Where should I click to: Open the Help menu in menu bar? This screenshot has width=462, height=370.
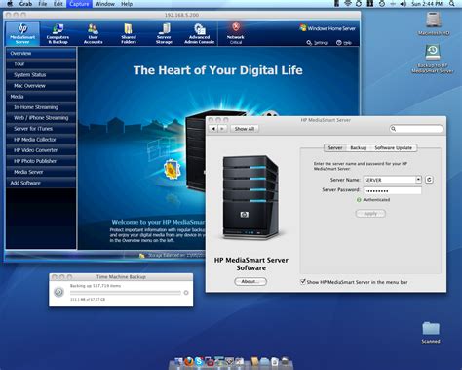127,4
